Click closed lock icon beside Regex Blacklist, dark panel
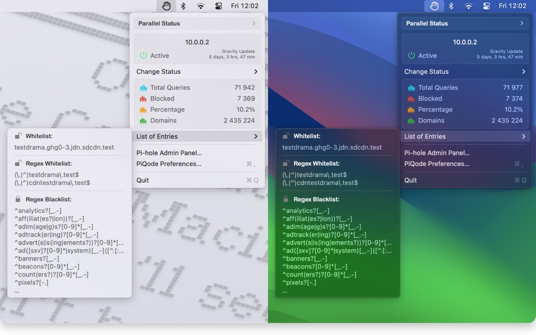Image resolution: width=536 pixels, height=335 pixels. click(286, 199)
